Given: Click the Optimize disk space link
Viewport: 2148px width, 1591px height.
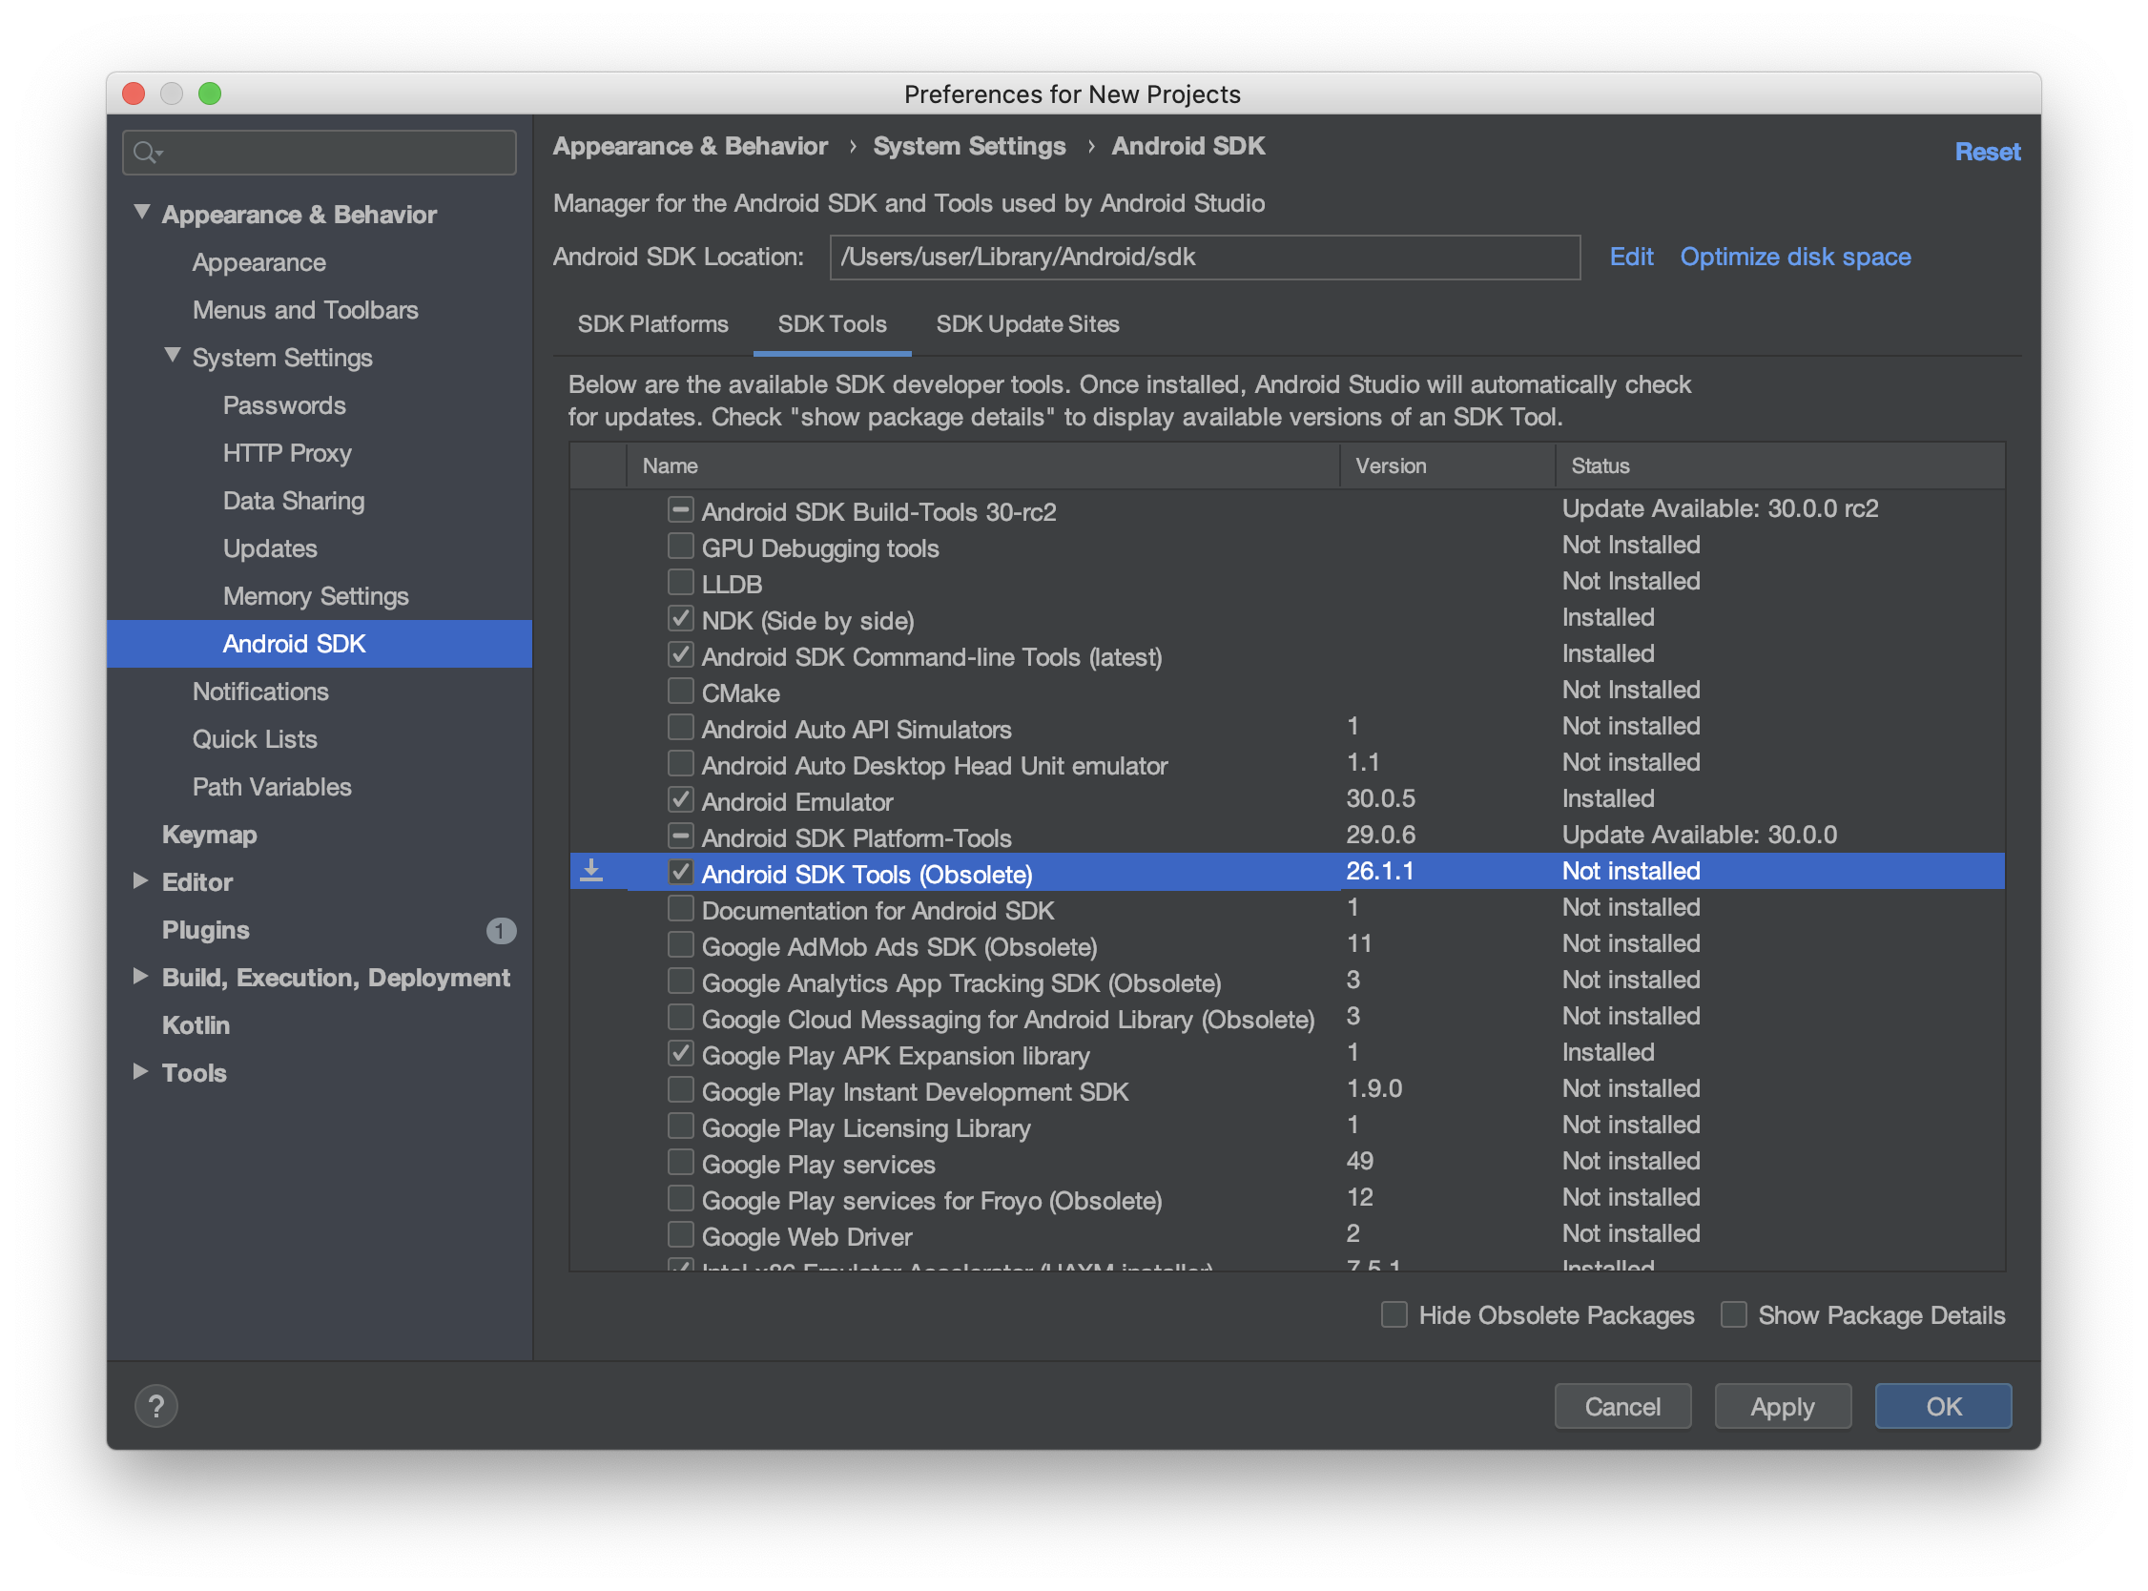Looking at the screenshot, I should point(1795,258).
